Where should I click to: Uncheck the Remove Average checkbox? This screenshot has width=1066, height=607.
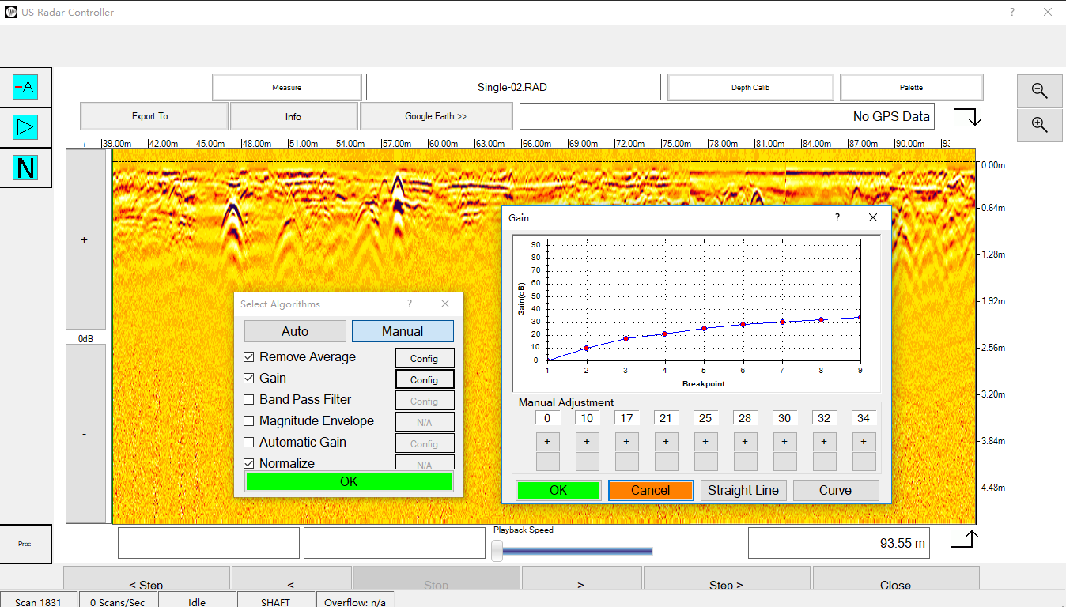tap(249, 357)
